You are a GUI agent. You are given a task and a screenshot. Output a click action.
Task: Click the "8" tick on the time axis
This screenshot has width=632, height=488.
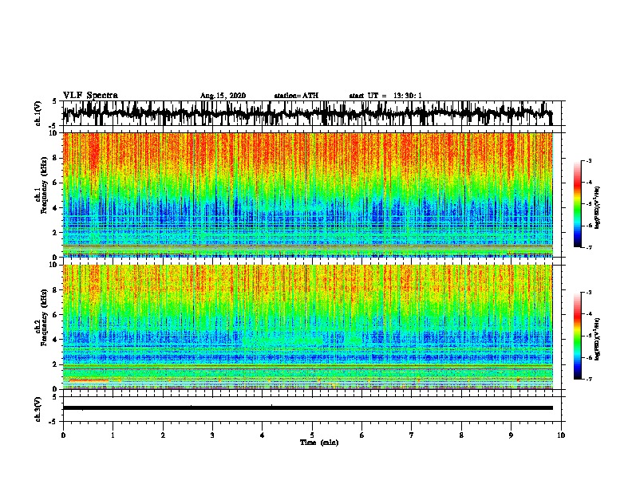coord(461,435)
